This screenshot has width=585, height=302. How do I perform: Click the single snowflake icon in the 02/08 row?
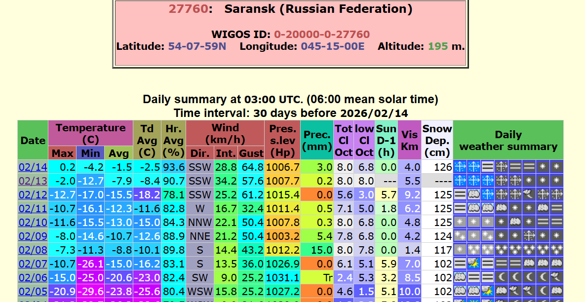460,250
